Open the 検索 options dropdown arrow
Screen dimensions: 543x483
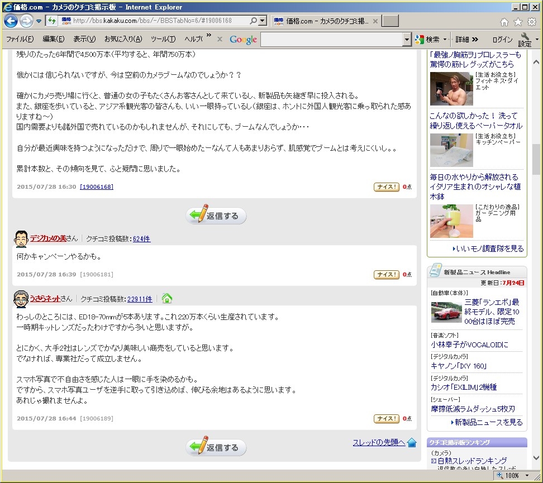coord(445,40)
